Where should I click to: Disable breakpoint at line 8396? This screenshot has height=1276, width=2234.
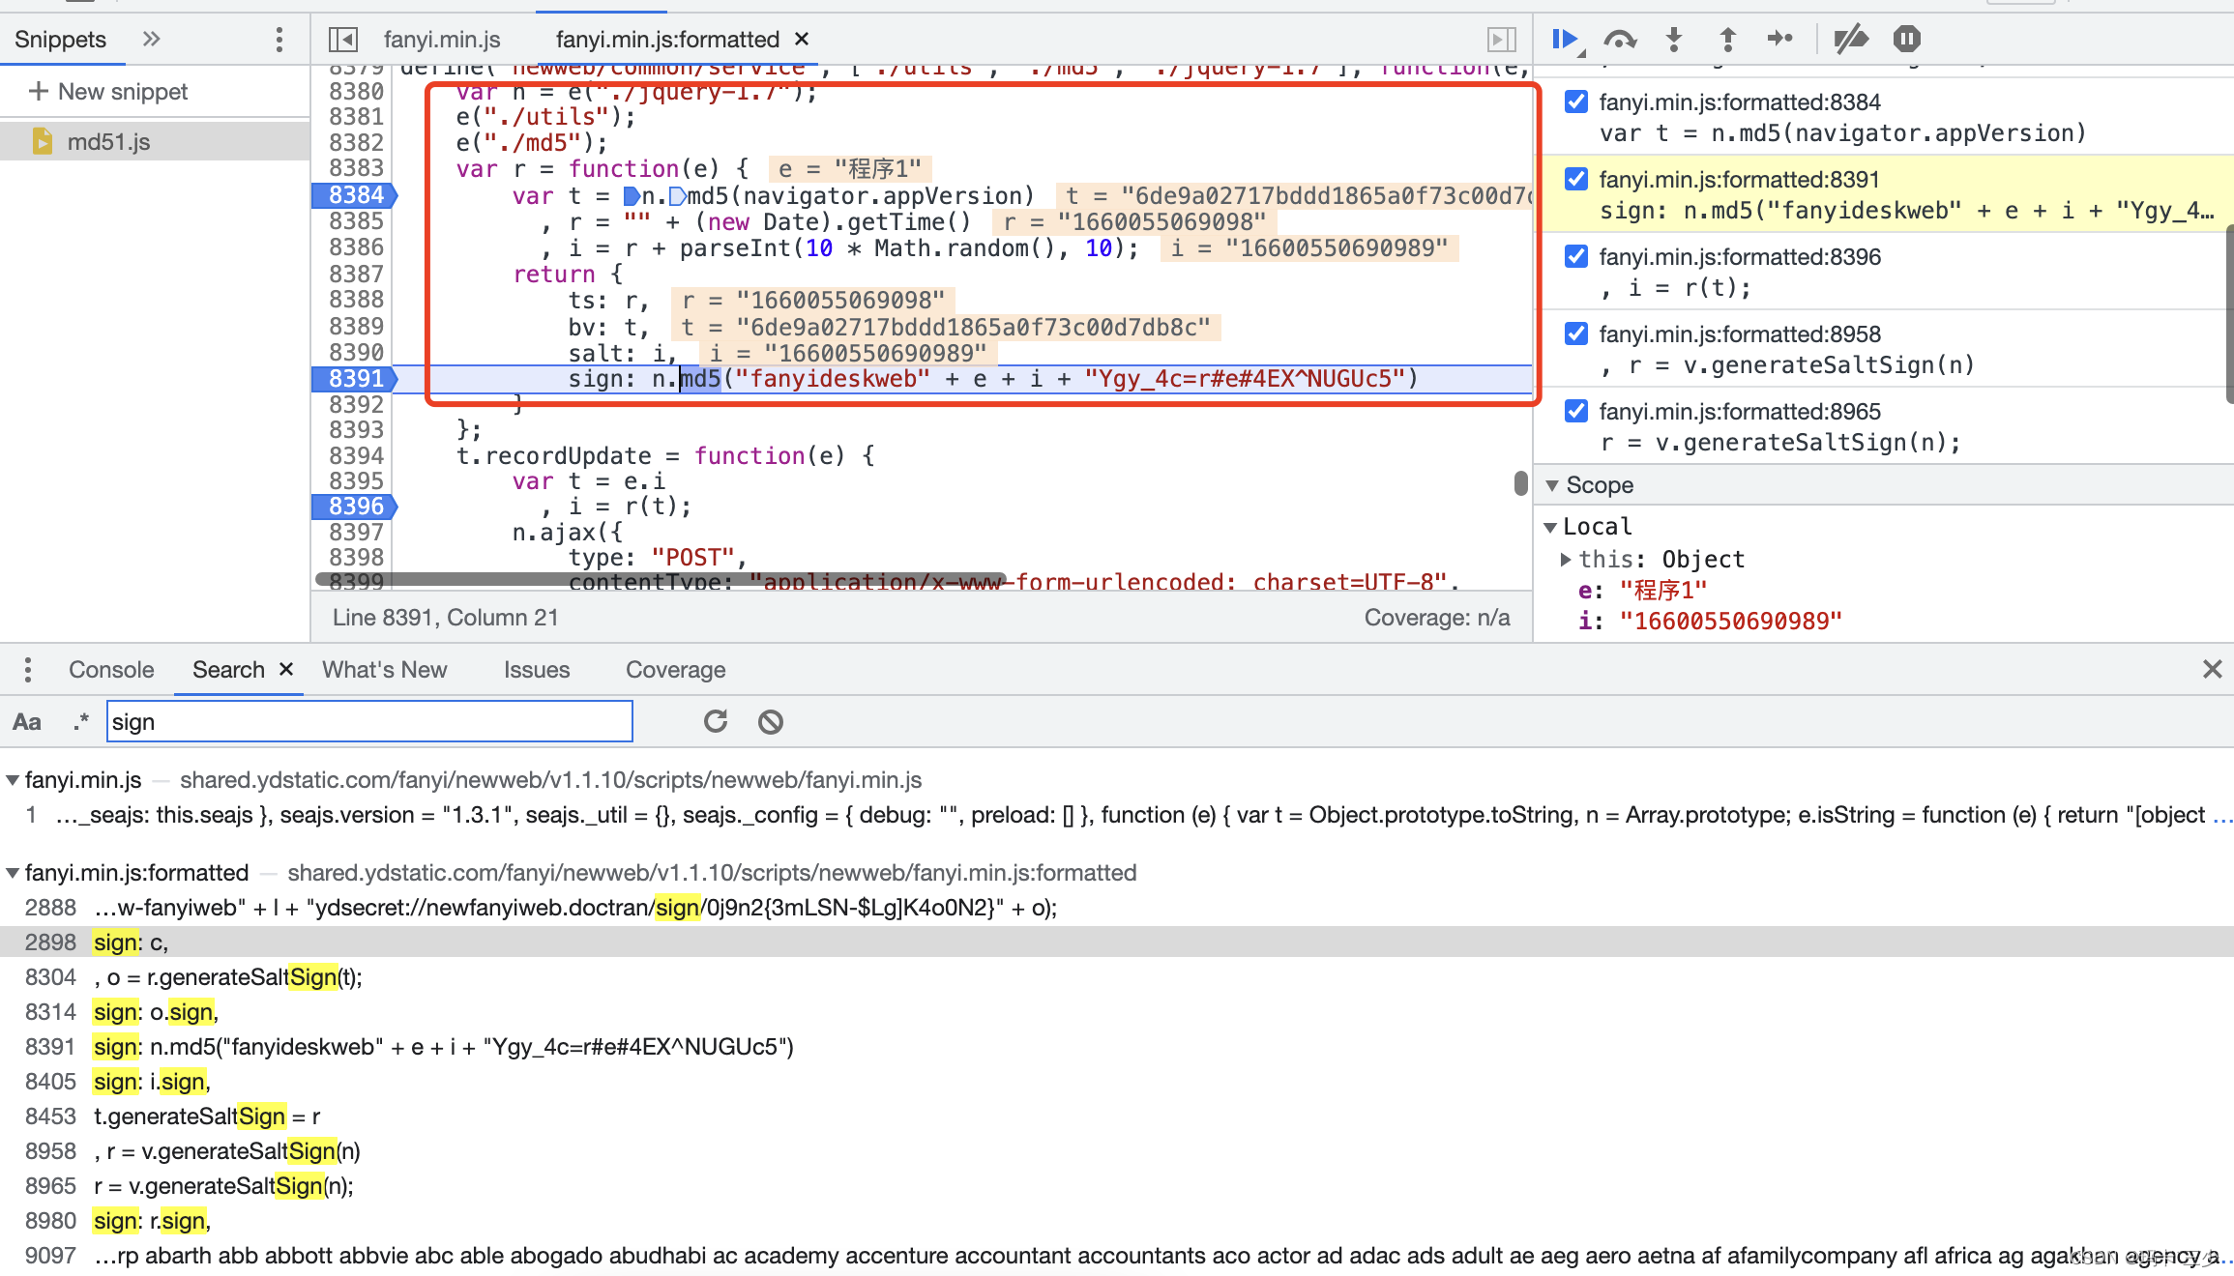1576,256
